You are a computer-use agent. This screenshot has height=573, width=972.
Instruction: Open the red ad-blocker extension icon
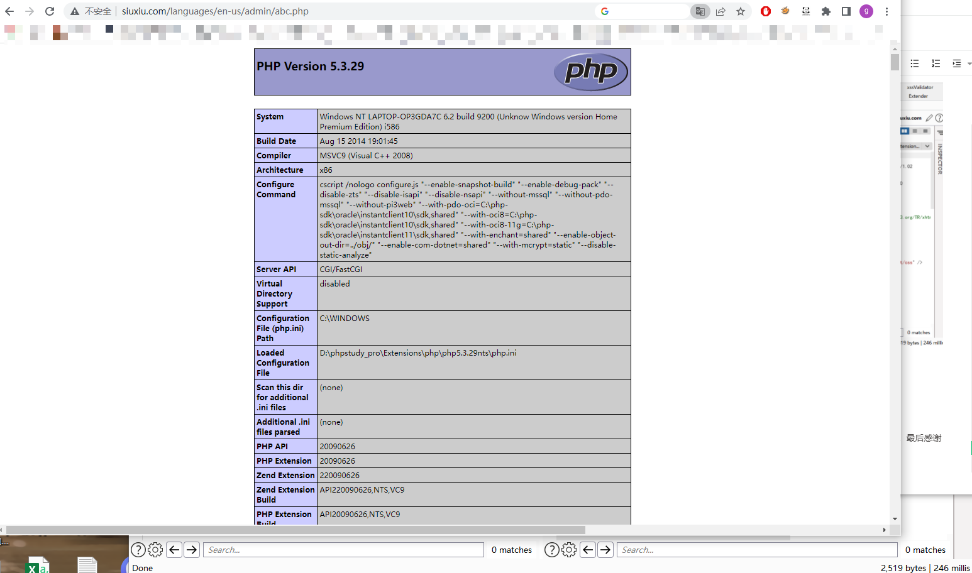point(766,11)
